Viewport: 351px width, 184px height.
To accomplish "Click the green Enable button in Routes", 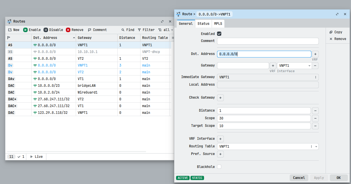I will (x=32, y=30).
